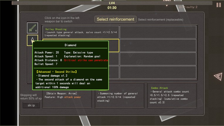Select the third-row empty slot in right column
This screenshot has height=126, width=224.
coord(158,59)
